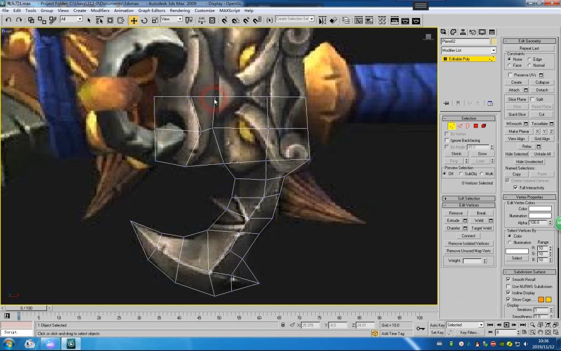561x351 pixels.
Task: Switch to the Hierarchy command panel
Action: pyautogui.click(x=462, y=32)
